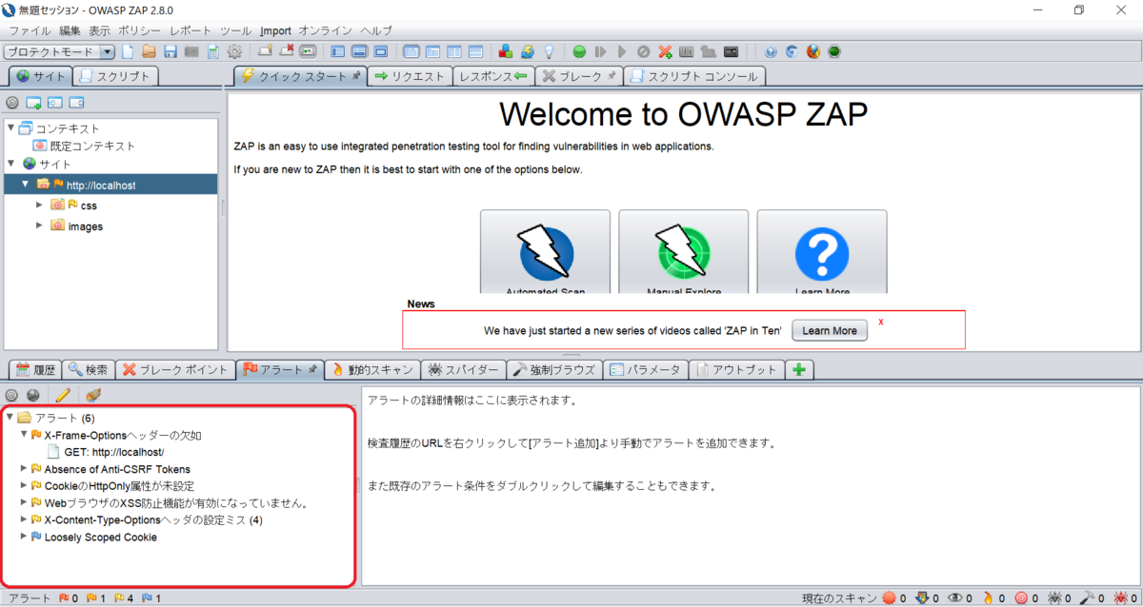Collapse the X-Frame-Options alert node
The width and height of the screenshot is (1143, 607).
[24, 435]
